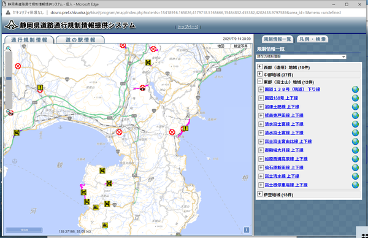Click red closure marker at map's top right

tap(153, 49)
